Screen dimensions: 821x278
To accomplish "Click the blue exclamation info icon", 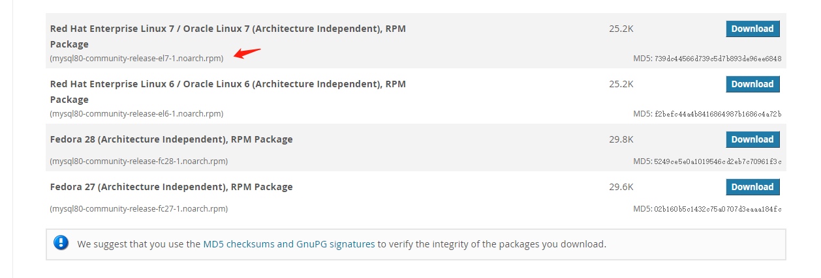I will tap(61, 243).
